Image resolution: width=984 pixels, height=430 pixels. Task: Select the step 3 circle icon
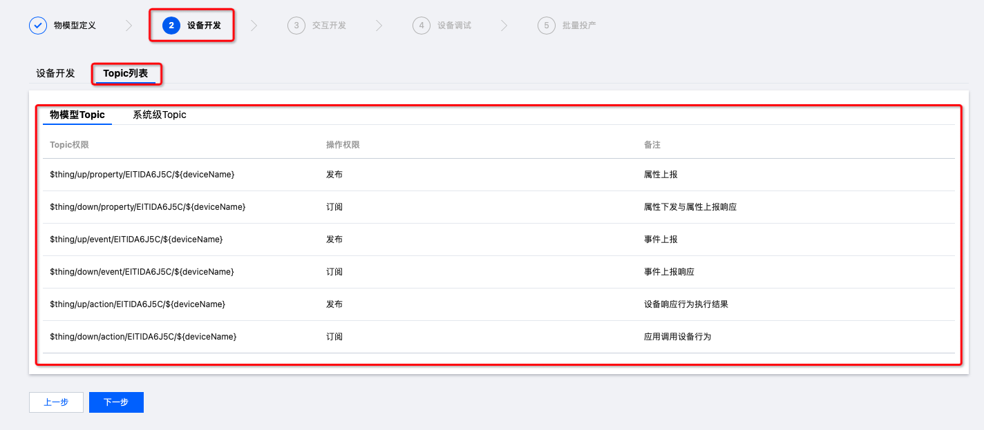tap(296, 26)
